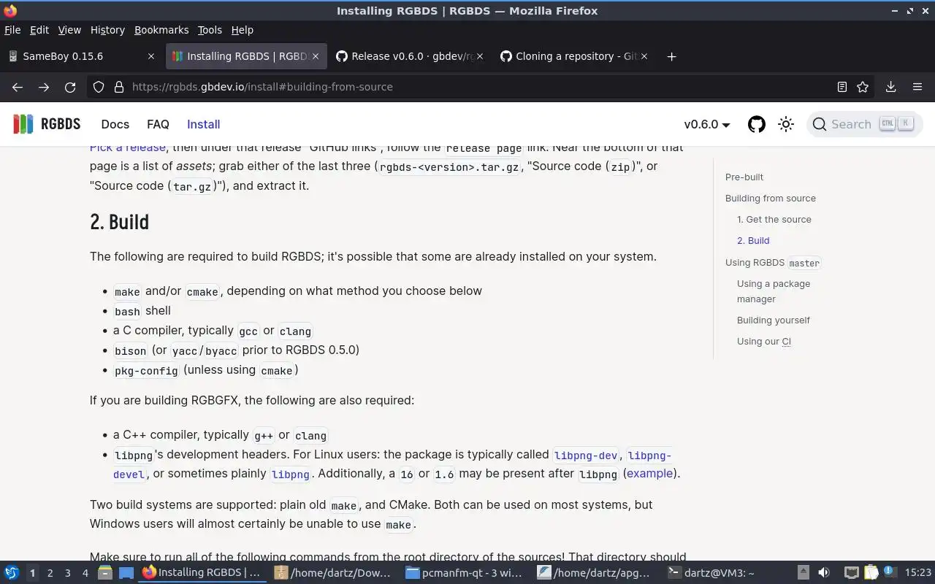Open the Firefox downloads panel

pyautogui.click(x=890, y=87)
